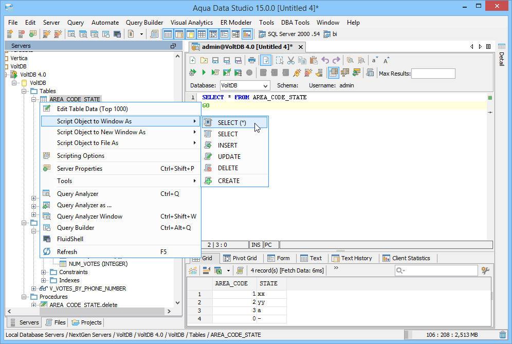
Task: Click the Max Results input field
Action: (x=433, y=74)
